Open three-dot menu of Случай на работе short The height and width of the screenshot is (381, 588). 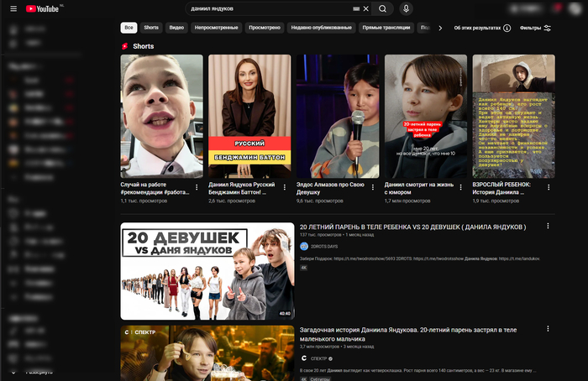pos(197,187)
